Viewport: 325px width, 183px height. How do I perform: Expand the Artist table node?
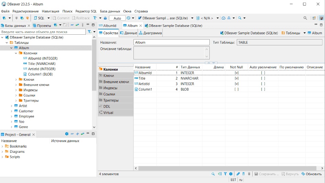pos(11,106)
